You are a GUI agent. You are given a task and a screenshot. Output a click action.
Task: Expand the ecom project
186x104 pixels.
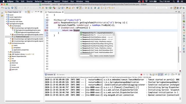6,15
